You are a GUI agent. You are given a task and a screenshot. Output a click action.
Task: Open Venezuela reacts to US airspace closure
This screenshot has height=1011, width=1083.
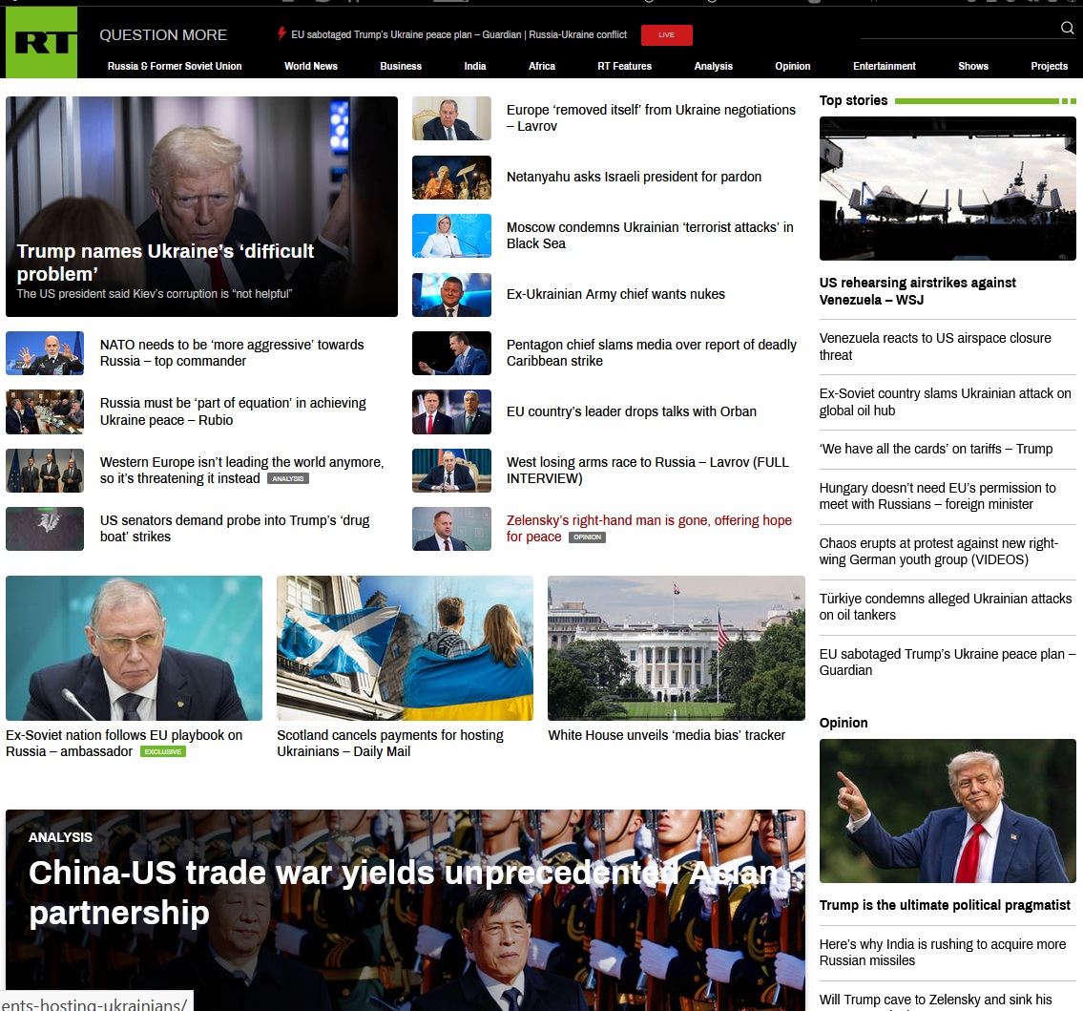click(x=935, y=347)
